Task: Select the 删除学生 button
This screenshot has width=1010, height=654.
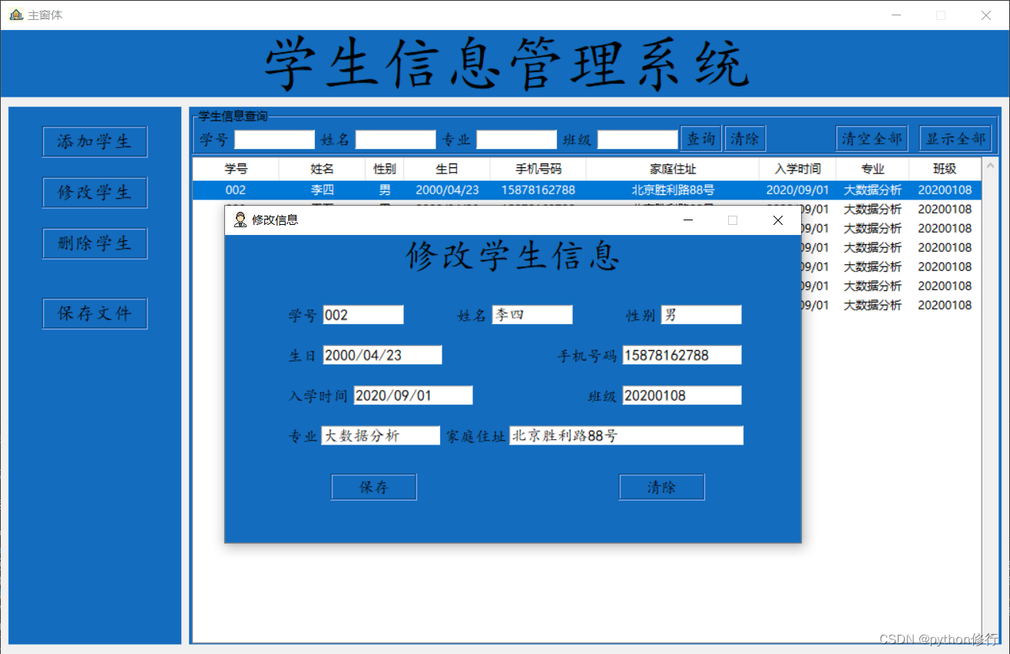Action: point(94,243)
